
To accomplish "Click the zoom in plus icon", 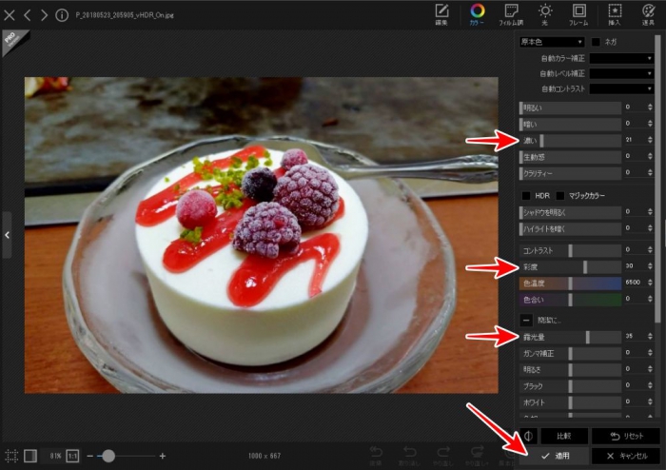I will [163, 456].
